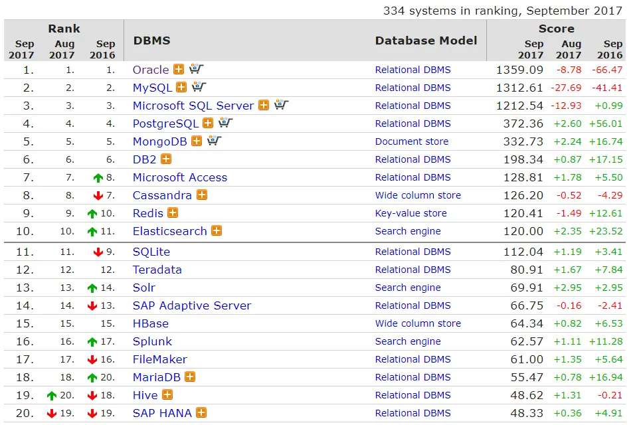The height and width of the screenshot is (425, 633).
Task: Click Relational DBMS in Oracle row
Action: click(413, 70)
